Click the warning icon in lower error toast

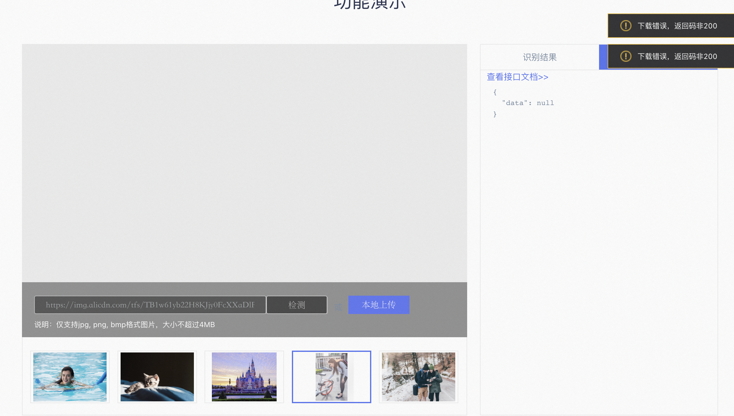coord(626,56)
